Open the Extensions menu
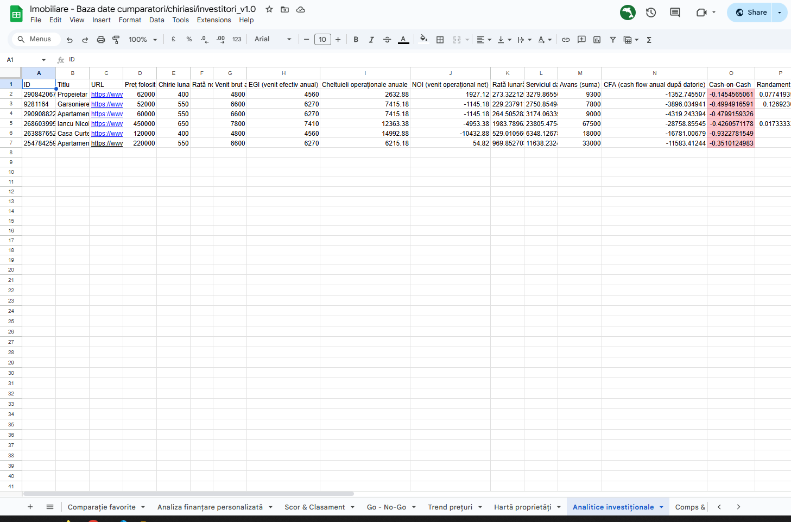Viewport: 791px width, 522px height. click(213, 20)
